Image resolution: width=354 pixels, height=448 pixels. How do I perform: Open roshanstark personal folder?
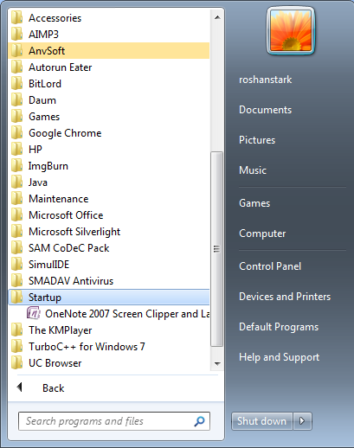pyautogui.click(x=265, y=80)
